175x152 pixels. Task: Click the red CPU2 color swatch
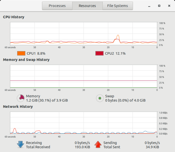pyautogui.click(x=99, y=53)
